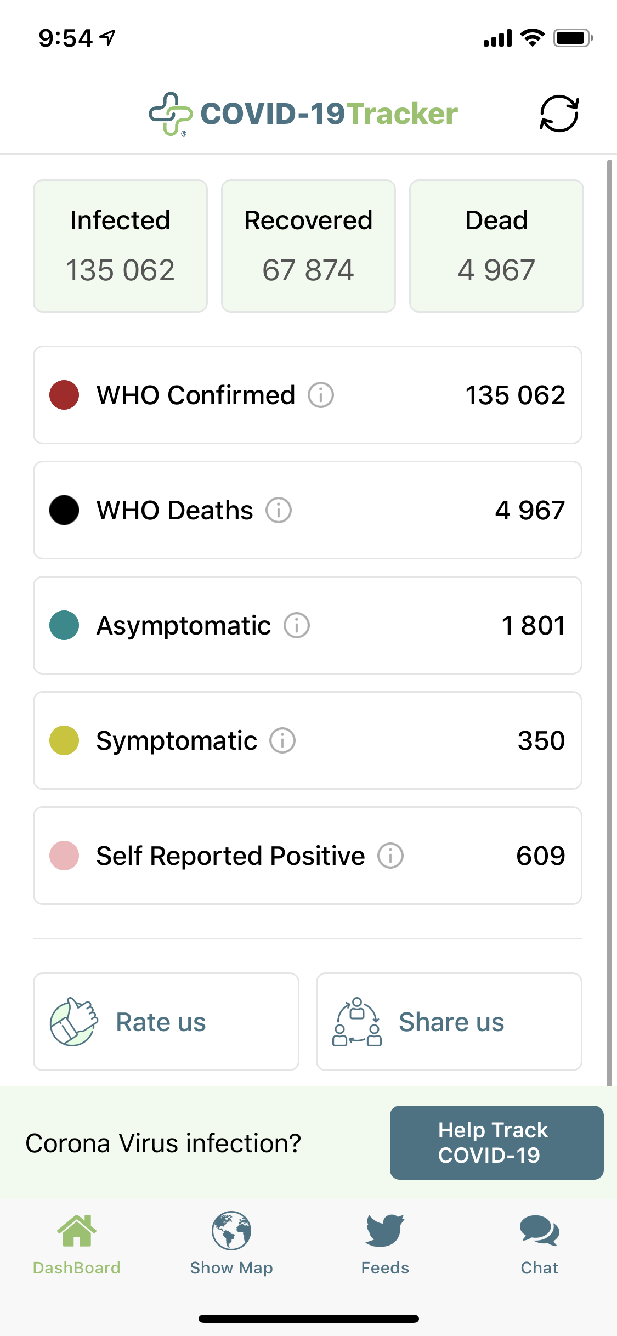Tap the Share us button label
Image resolution: width=617 pixels, height=1336 pixels.
point(451,1022)
